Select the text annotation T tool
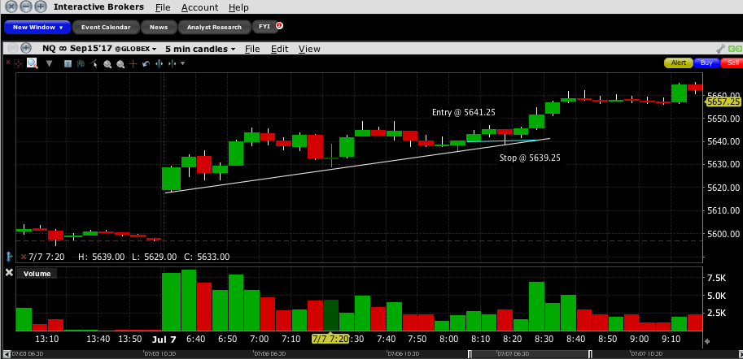The height and width of the screenshot is (359, 743). (x=68, y=63)
